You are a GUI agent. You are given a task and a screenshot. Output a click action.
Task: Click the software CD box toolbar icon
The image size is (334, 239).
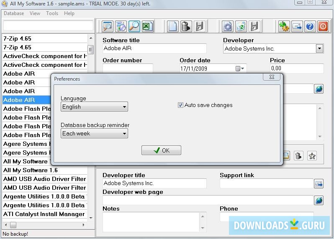pyautogui.click(x=121, y=27)
